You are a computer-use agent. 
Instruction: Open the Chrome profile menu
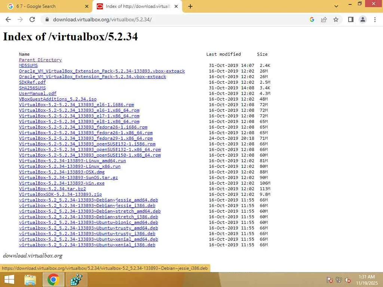tap(363, 19)
